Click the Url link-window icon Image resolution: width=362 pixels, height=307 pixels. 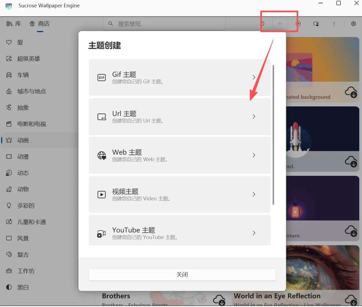102,117
